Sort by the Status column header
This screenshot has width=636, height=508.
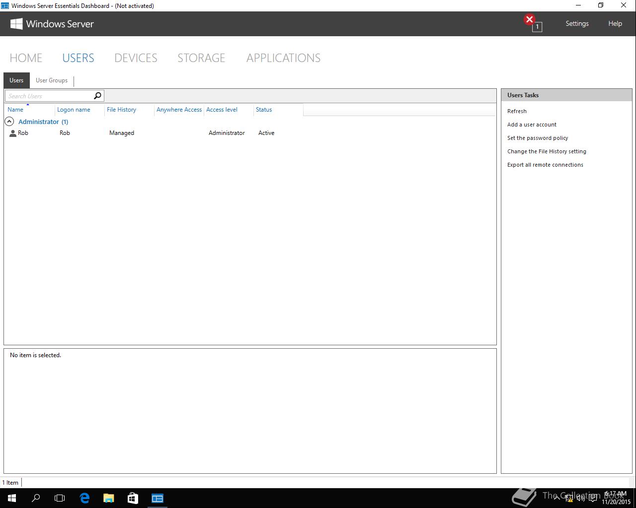click(278, 110)
